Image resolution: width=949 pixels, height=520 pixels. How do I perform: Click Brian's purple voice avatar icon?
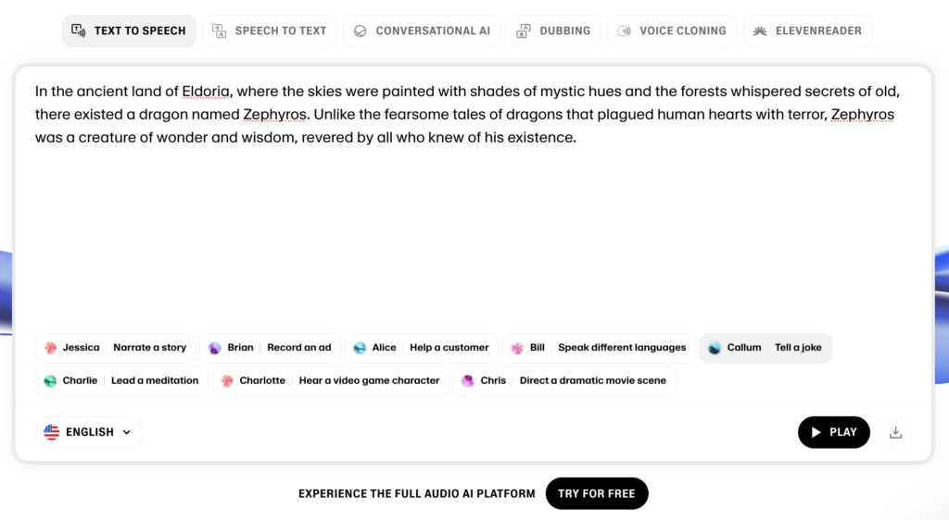tap(215, 348)
